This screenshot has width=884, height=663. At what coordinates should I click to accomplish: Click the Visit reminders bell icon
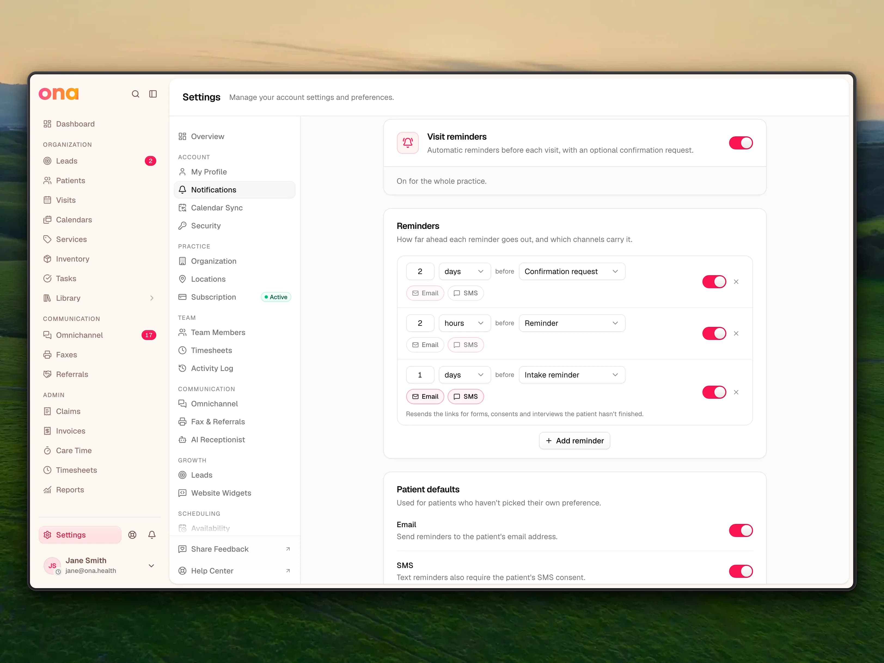point(408,143)
